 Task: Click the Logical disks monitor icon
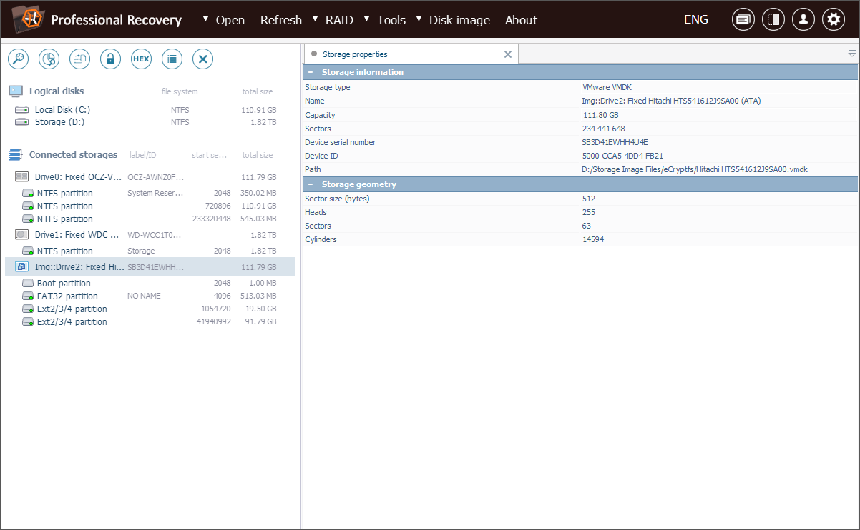(x=16, y=91)
